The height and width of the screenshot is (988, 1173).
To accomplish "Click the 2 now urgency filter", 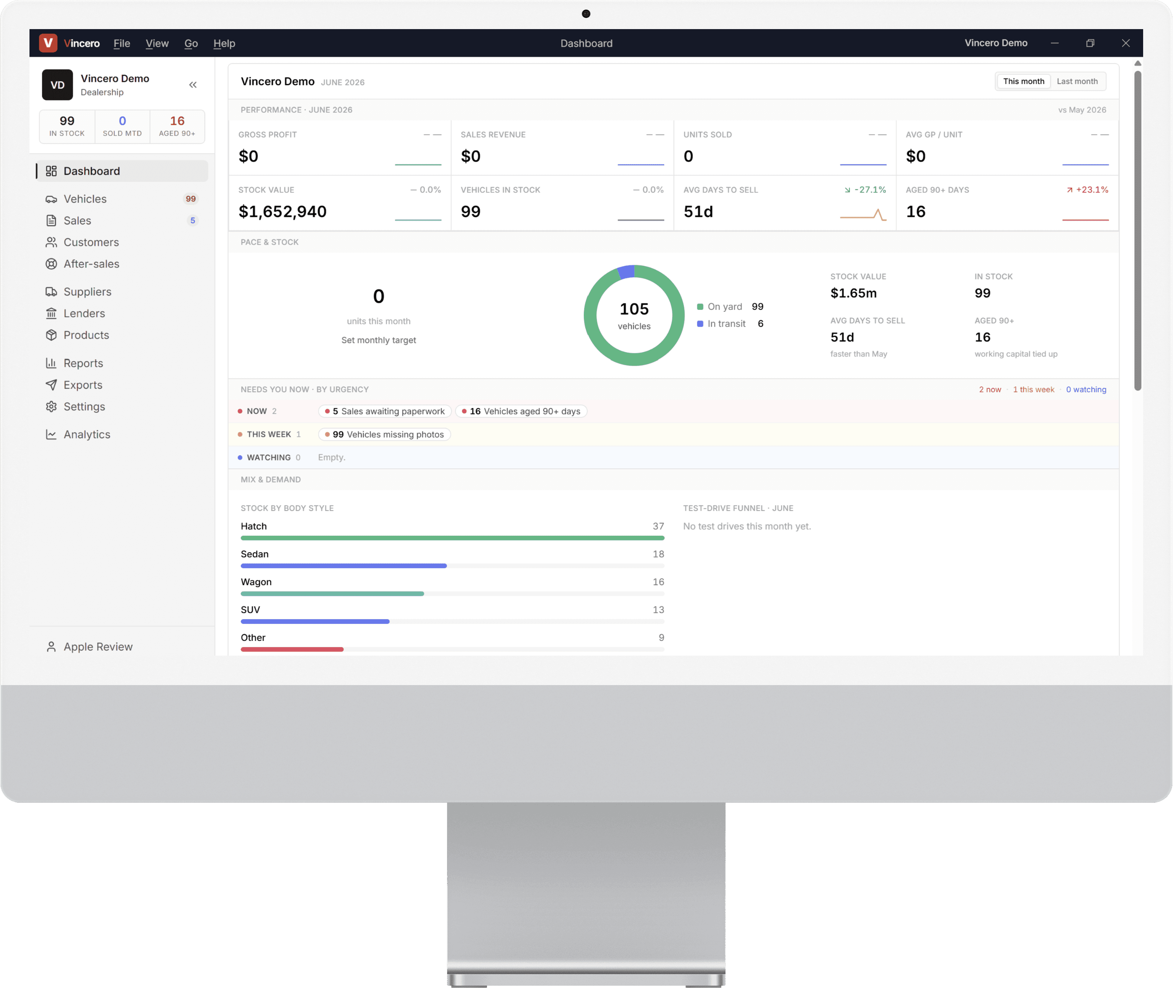I will point(990,389).
